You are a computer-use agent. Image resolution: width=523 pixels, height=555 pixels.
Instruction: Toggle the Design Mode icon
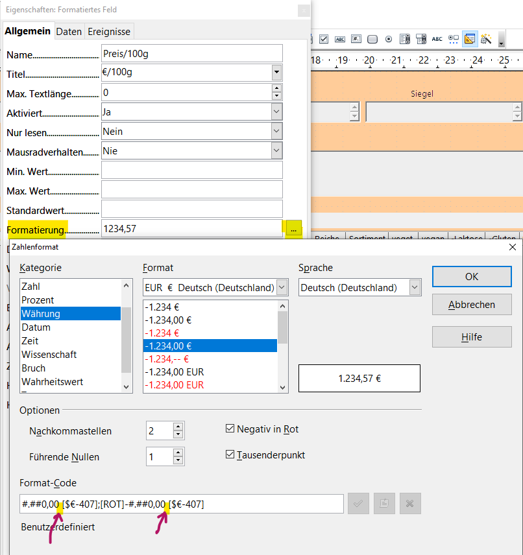(470, 39)
